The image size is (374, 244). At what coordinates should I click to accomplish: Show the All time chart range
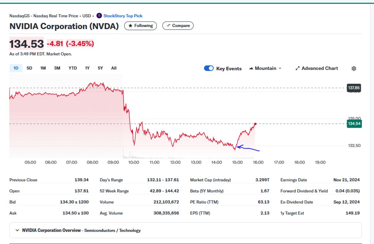(114, 68)
